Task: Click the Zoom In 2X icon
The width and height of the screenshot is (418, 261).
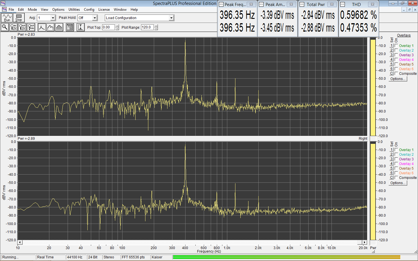Action: 13,27
